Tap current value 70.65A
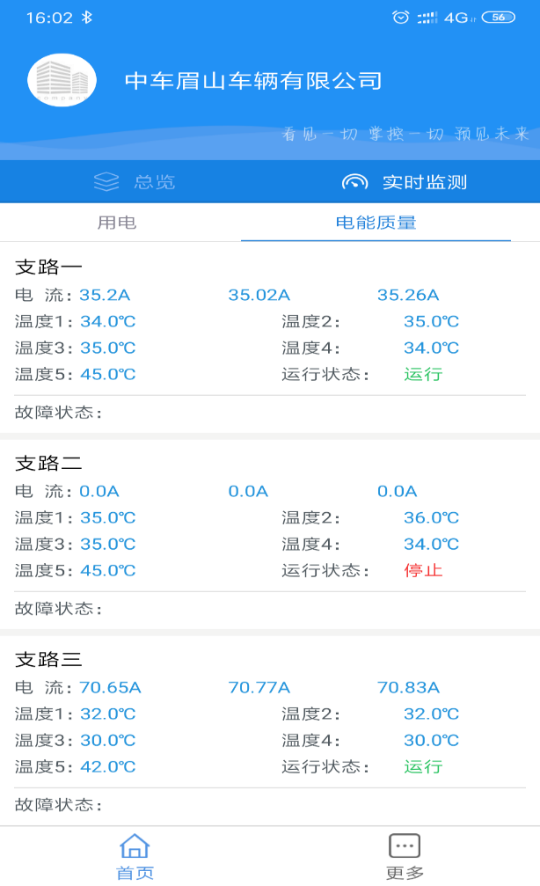 110,688
